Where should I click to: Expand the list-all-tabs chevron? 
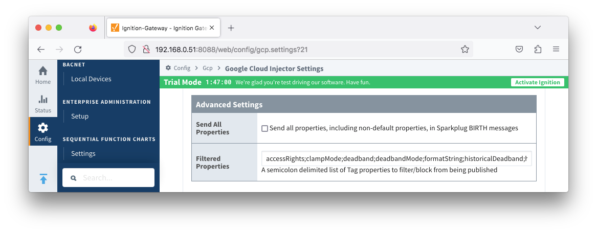click(x=538, y=28)
